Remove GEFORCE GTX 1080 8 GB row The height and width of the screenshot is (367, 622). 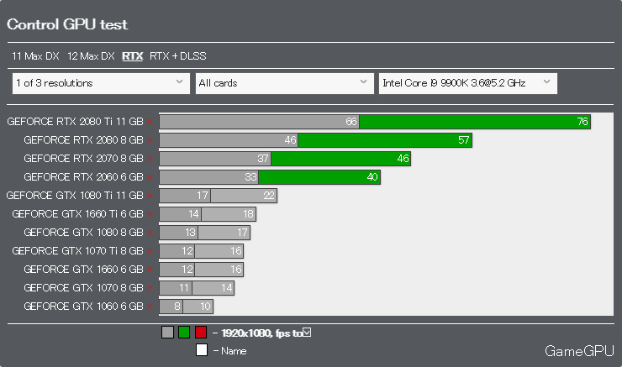150,233
